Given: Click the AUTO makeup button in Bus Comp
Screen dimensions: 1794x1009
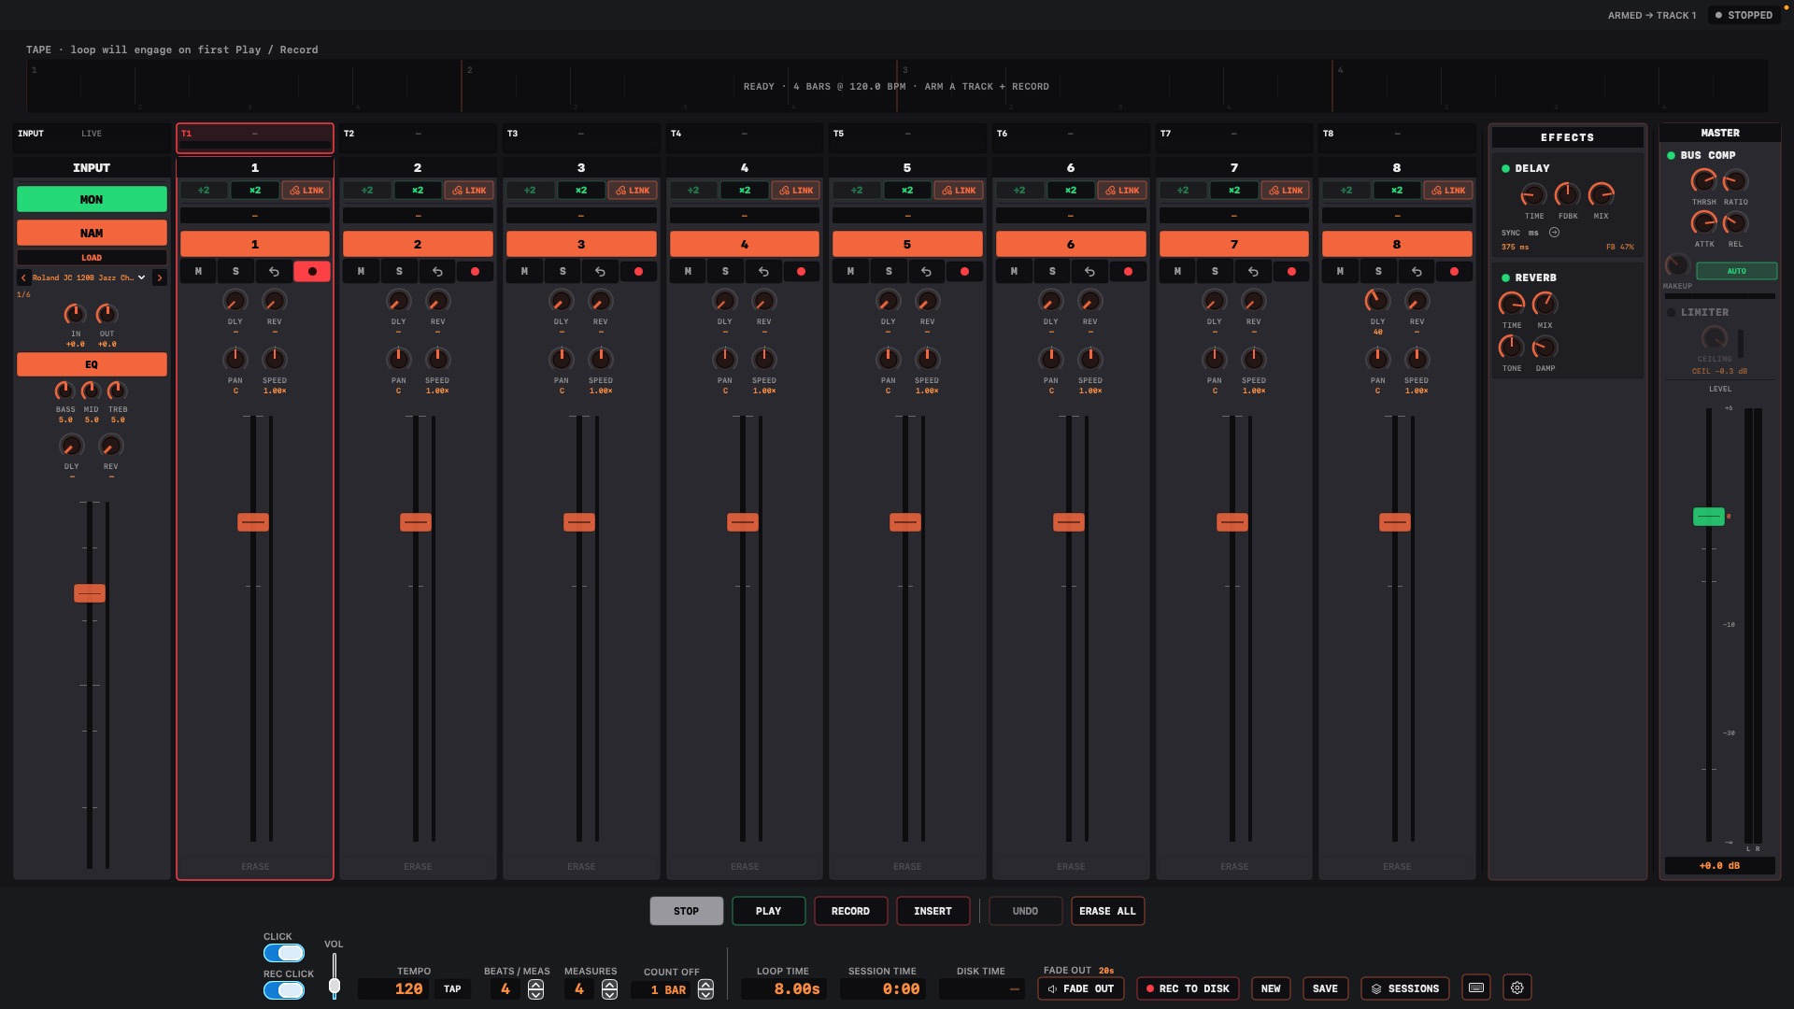Looking at the screenshot, I should pos(1736,271).
